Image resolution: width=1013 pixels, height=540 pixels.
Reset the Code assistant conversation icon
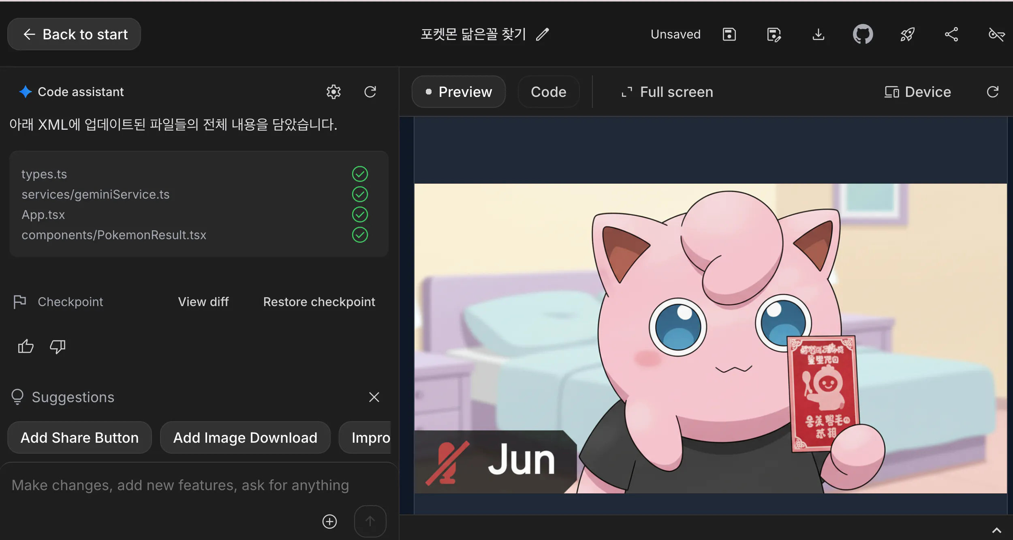click(x=370, y=92)
